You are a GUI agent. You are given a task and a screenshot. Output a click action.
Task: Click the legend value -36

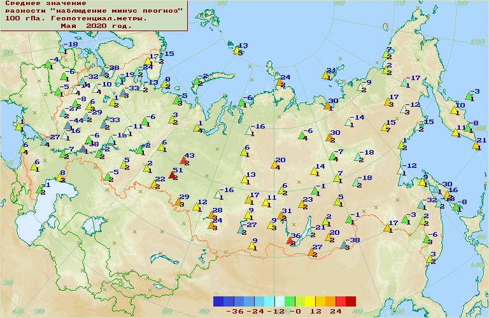click(x=234, y=312)
